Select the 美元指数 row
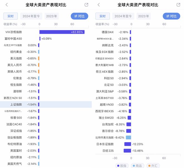This screenshot has width=184, height=168. pyautogui.click(x=46, y=58)
